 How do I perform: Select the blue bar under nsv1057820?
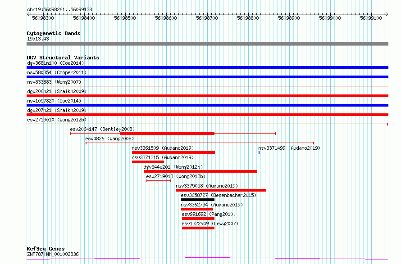[x=207, y=105]
